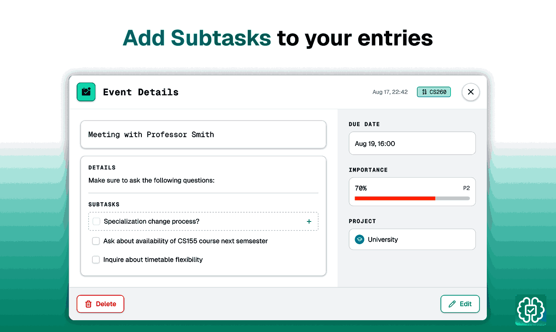The width and height of the screenshot is (556, 332).
Task: Tick the CS155 course availability checkbox
Action: pos(96,241)
